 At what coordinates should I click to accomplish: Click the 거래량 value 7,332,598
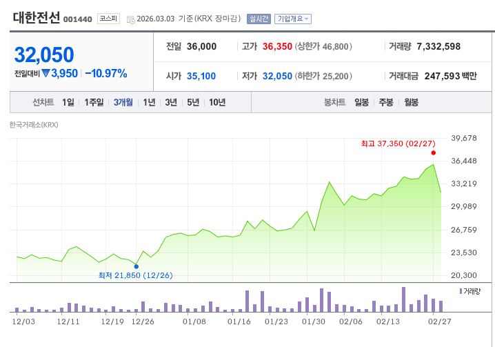[438, 47]
